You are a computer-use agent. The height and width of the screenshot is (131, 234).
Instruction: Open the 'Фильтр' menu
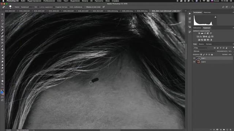pyautogui.click(x=85, y=1)
